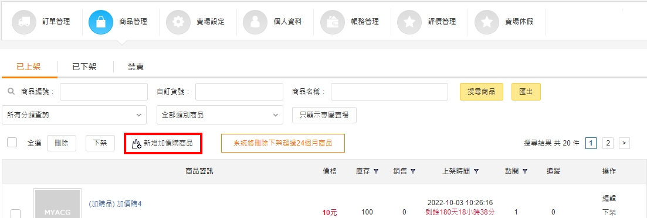Click the 商品管理 shopping bag icon
This screenshot has height=218, width=647.
(101, 22)
